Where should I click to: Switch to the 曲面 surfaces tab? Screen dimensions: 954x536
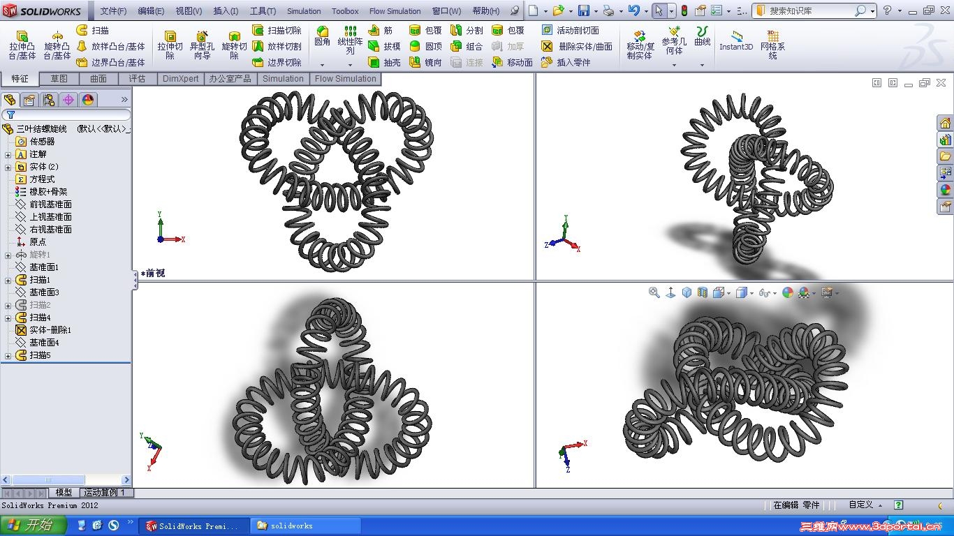[x=98, y=79]
